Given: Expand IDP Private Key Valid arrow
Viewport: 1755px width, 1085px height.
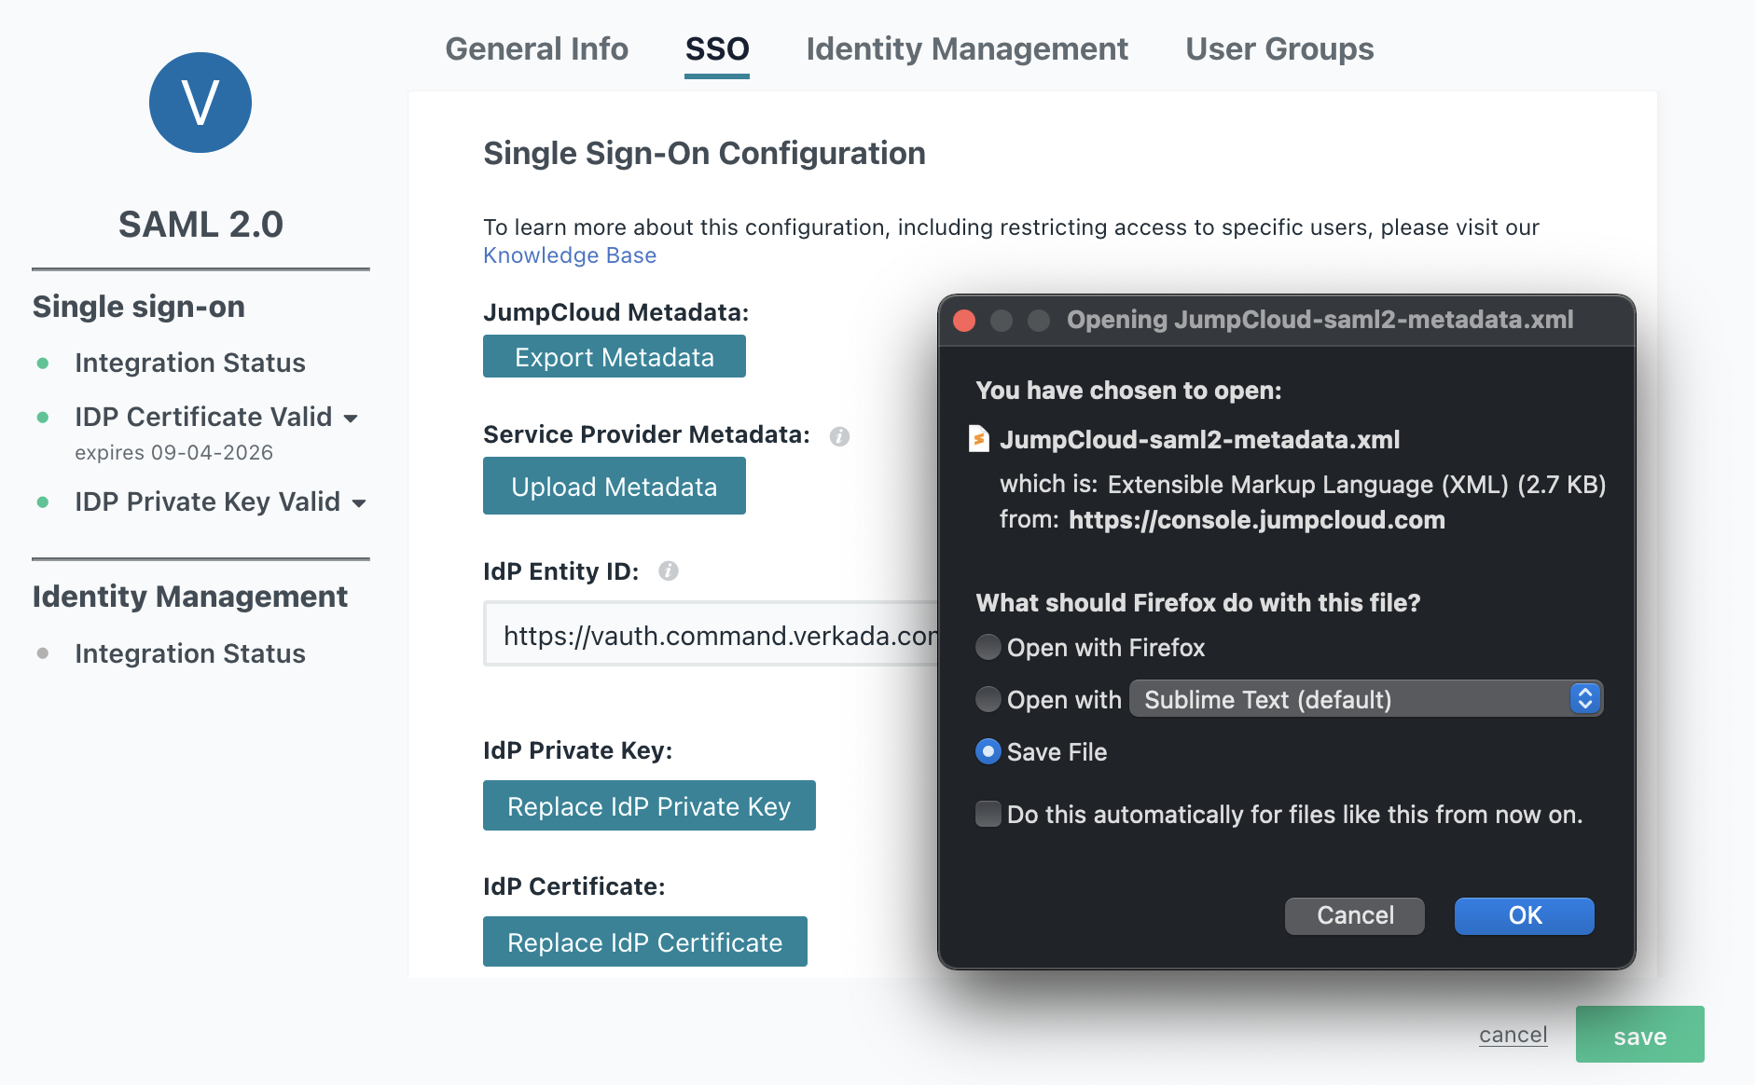Looking at the screenshot, I should pos(359,503).
